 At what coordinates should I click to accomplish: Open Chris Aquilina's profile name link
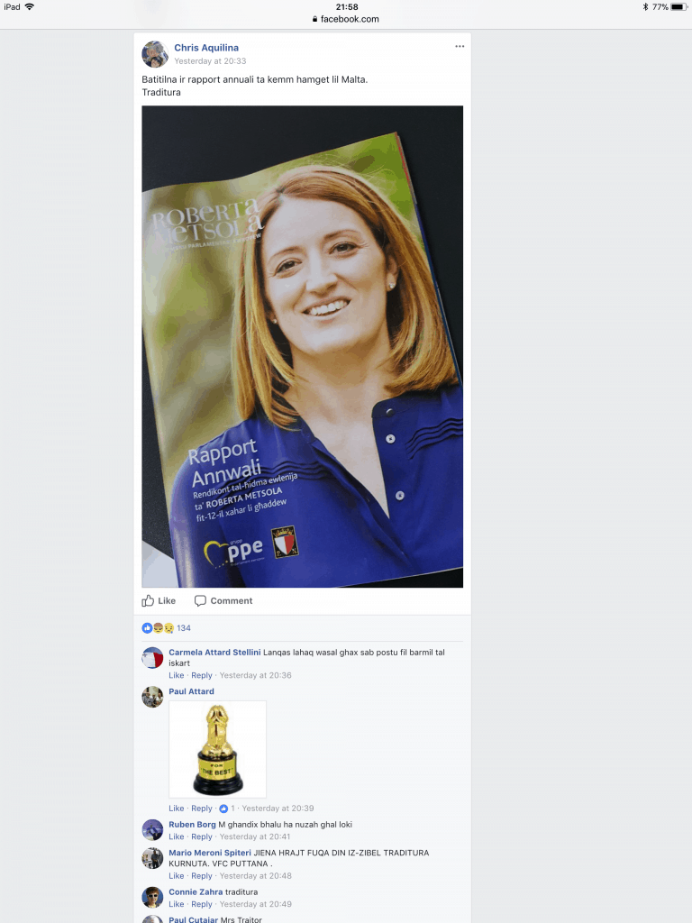click(x=206, y=48)
